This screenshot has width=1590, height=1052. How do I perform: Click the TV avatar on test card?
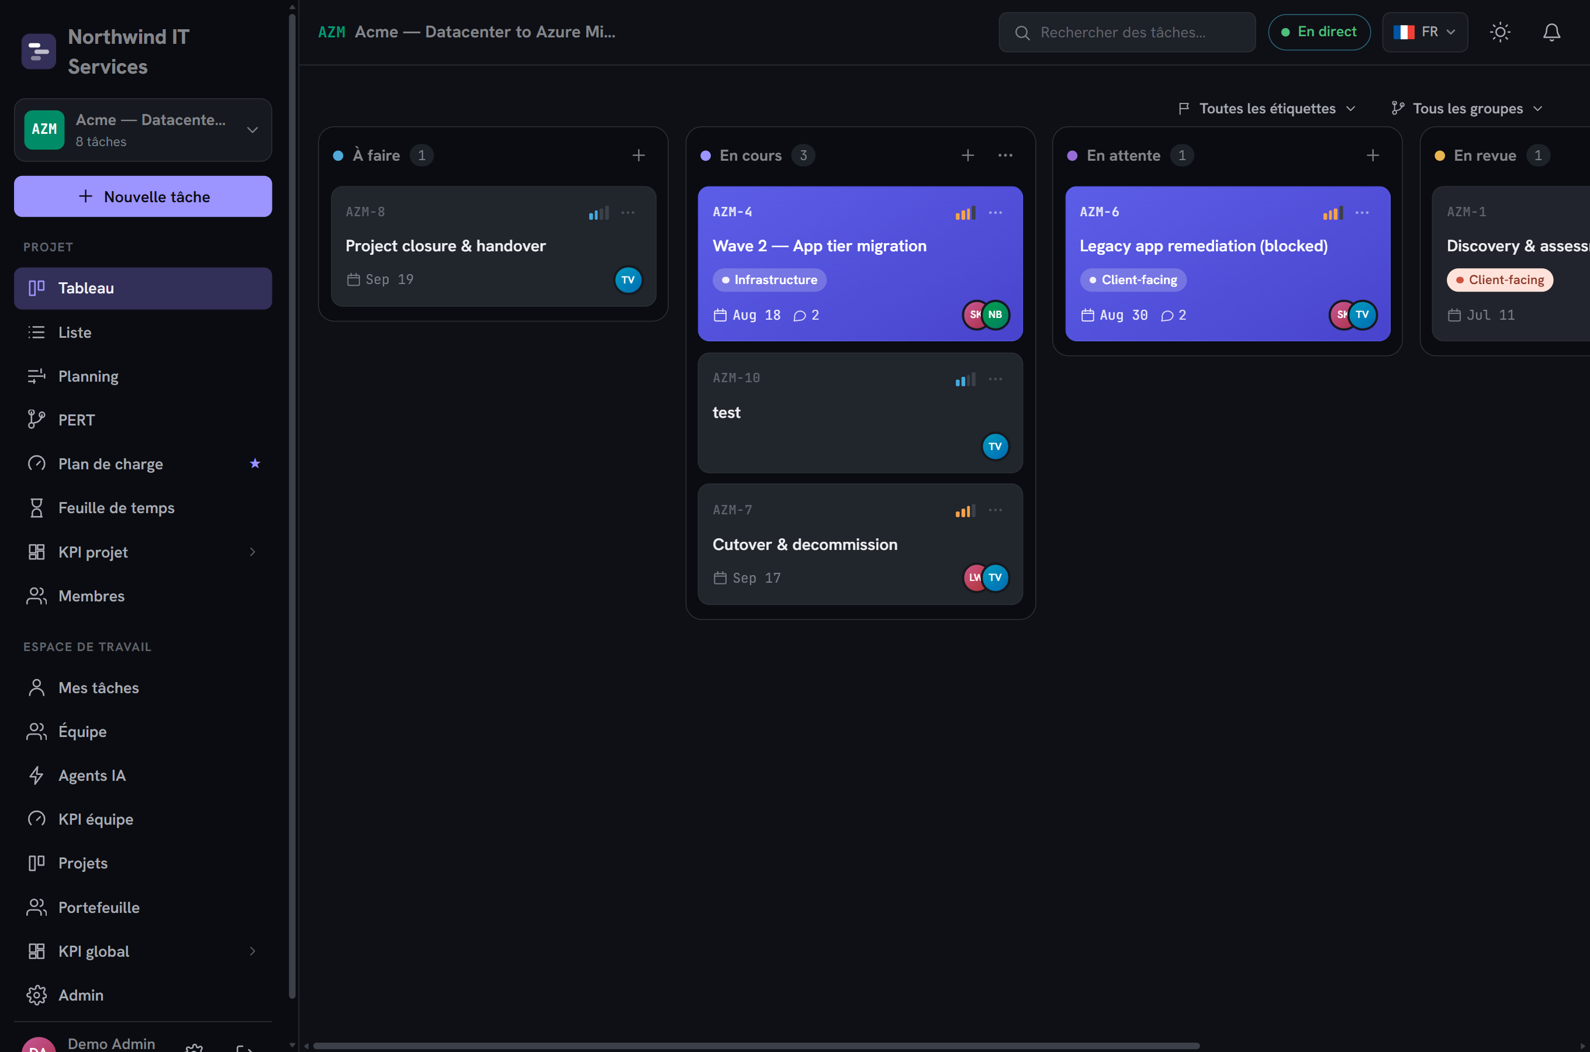(x=995, y=447)
